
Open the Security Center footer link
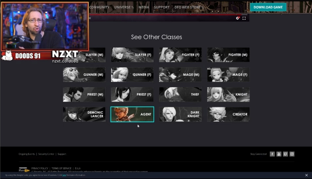pos(46,154)
